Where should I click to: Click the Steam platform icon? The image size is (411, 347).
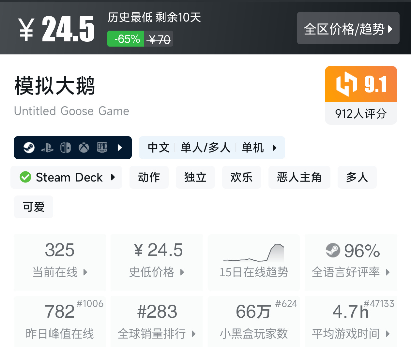point(29,148)
